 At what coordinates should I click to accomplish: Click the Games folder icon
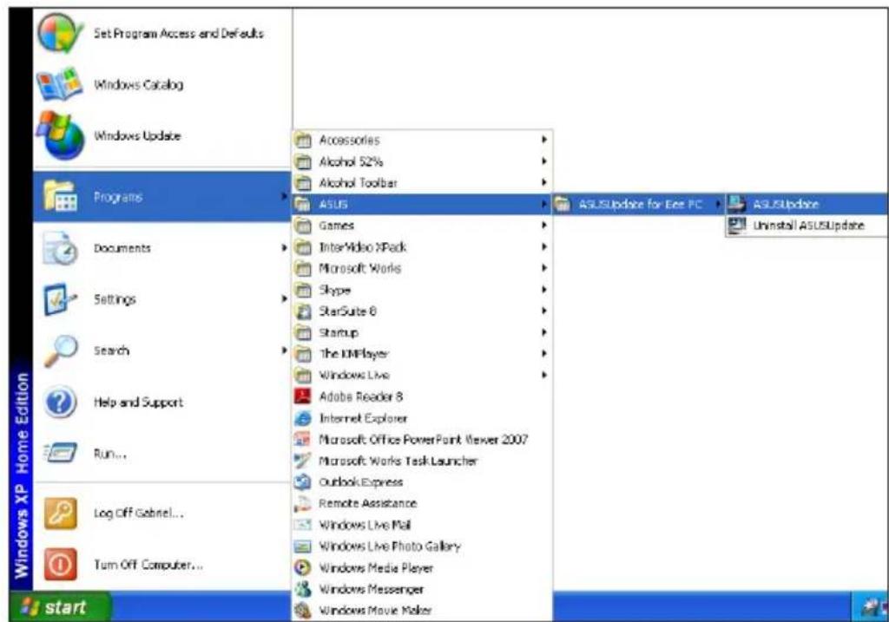(x=304, y=226)
